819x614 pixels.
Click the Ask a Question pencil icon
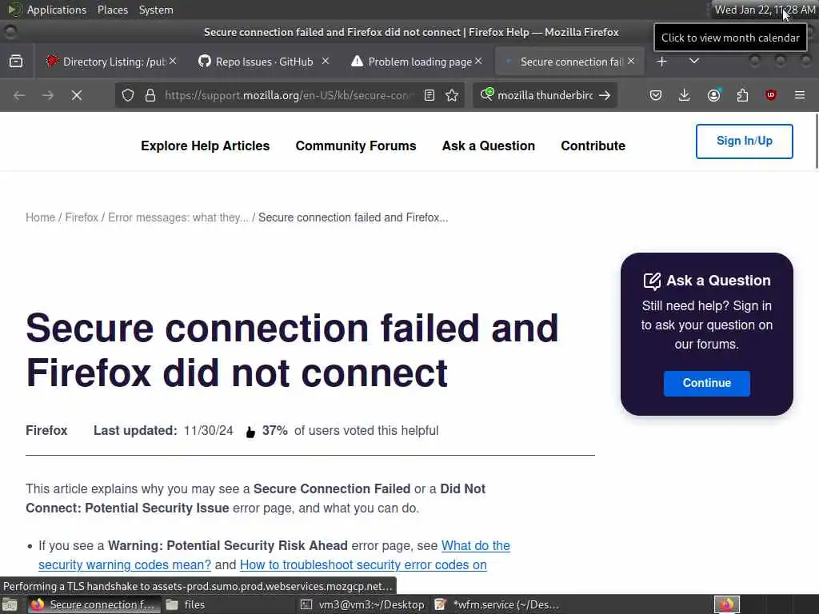(x=652, y=281)
